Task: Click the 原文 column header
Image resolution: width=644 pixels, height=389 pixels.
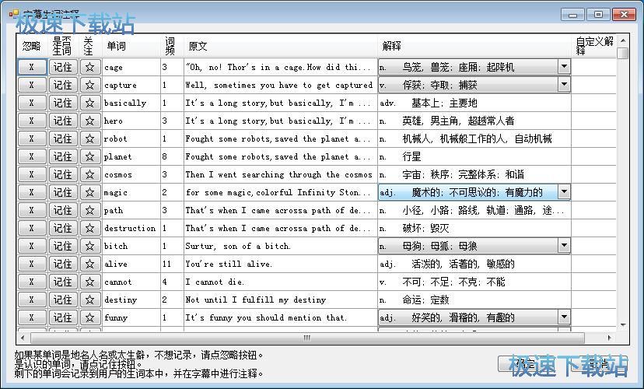Action: [281, 46]
